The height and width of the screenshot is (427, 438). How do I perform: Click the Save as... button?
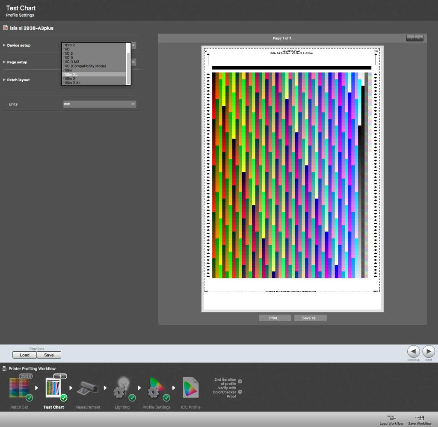coord(311,318)
